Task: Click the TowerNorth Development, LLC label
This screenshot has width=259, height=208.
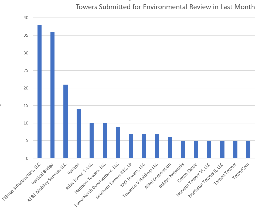Action: (x=97, y=185)
